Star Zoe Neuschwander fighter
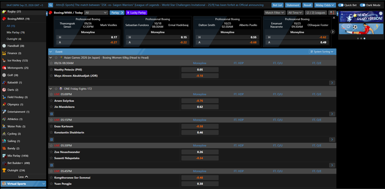The width and height of the screenshot is (385, 189). click(51, 152)
